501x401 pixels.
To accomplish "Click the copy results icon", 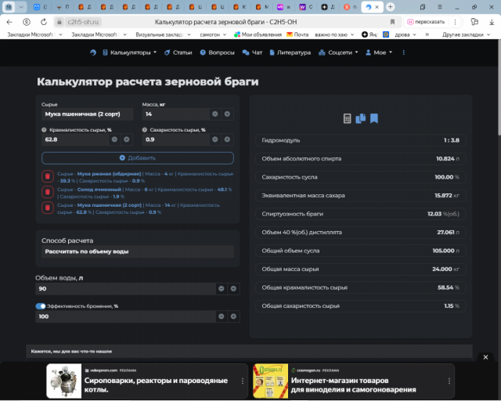I will [361, 118].
